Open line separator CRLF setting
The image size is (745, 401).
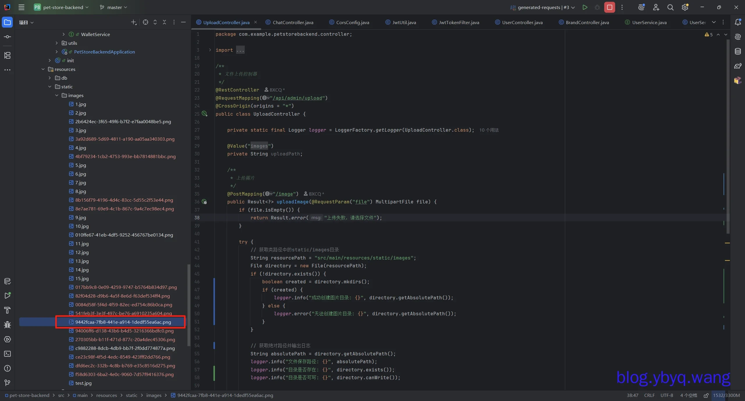[649, 395]
